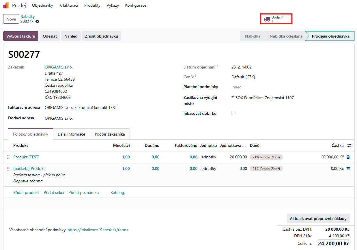357x250 pixels.
Task: Open the Konfigurace menu
Action: pos(136,5)
